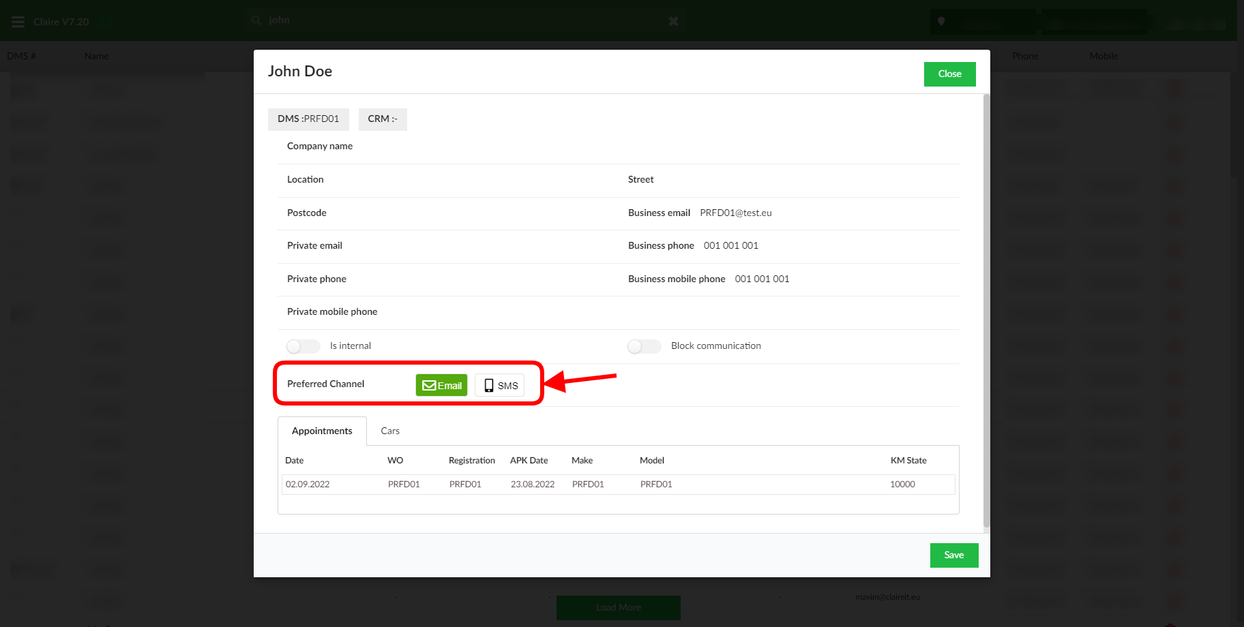Select SMS as preferred channel
This screenshot has height=627, width=1244.
point(500,385)
